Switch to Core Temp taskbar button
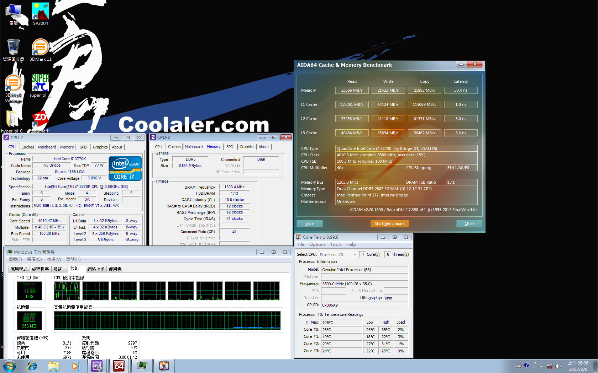 164,366
